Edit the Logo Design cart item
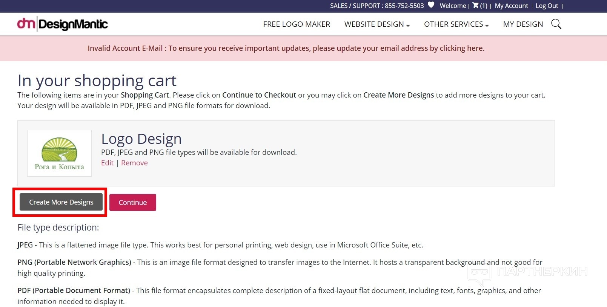Image resolution: width=607 pixels, height=307 pixels. coord(107,163)
